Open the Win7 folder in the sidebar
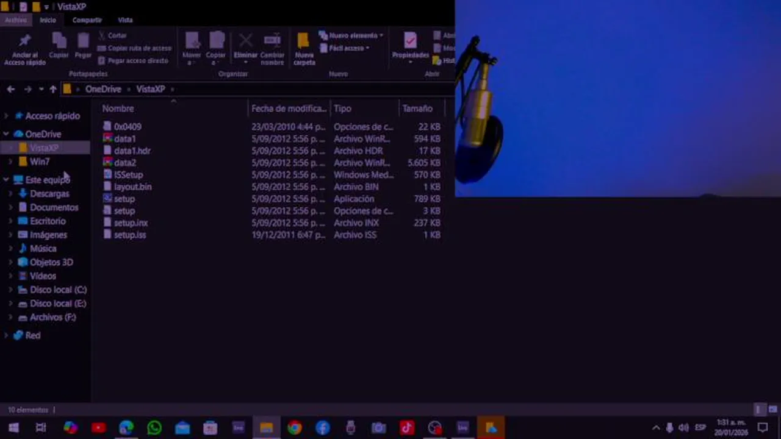 click(x=40, y=162)
